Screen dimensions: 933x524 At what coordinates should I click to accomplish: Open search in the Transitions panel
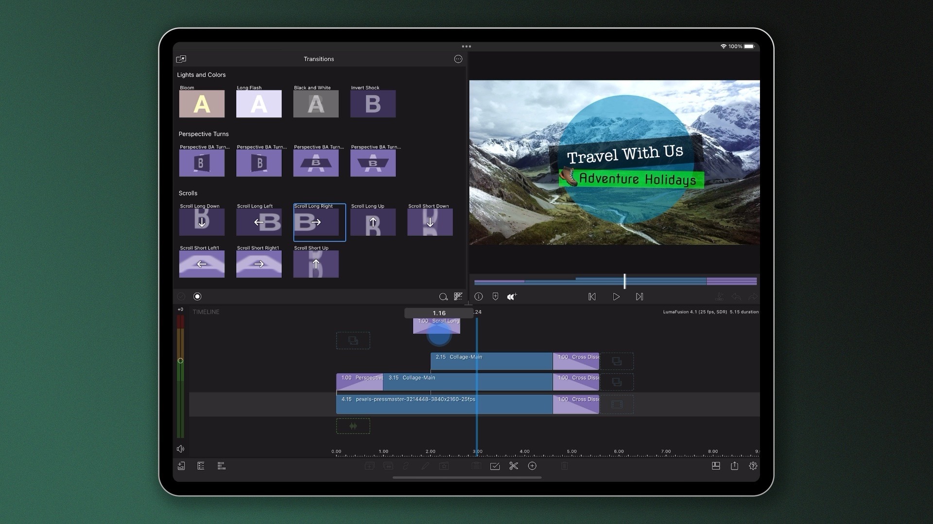(x=444, y=296)
